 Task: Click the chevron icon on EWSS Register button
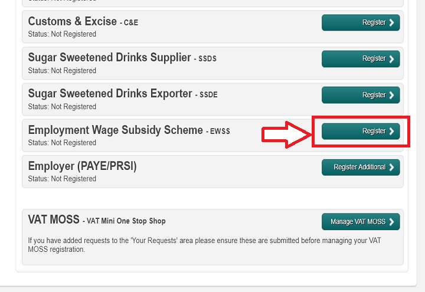point(391,132)
